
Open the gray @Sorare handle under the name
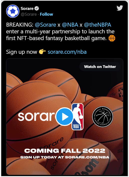click(x=29, y=14)
